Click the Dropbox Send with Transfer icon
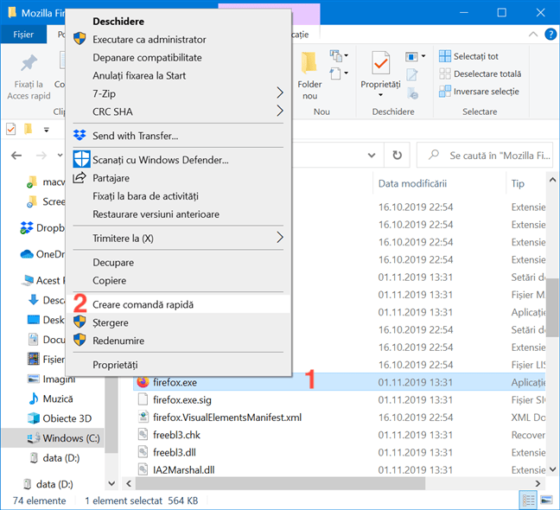The width and height of the screenshot is (560, 510). [80, 136]
